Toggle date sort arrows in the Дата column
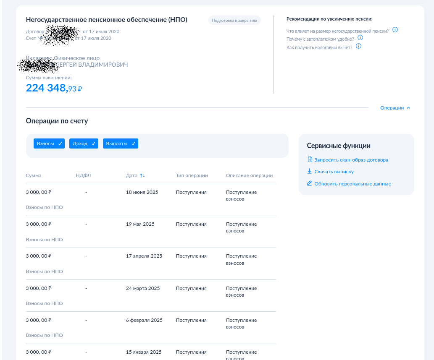 click(x=142, y=175)
